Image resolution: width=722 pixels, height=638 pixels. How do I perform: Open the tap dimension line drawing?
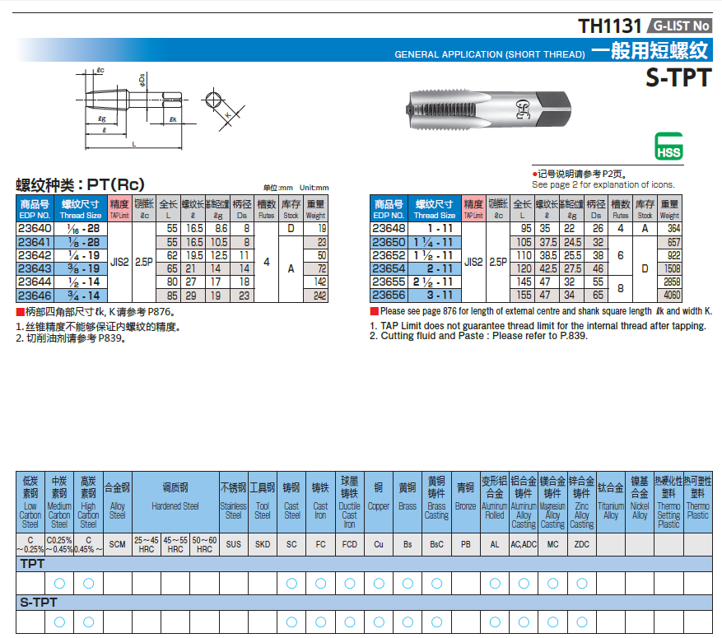pos(161,109)
